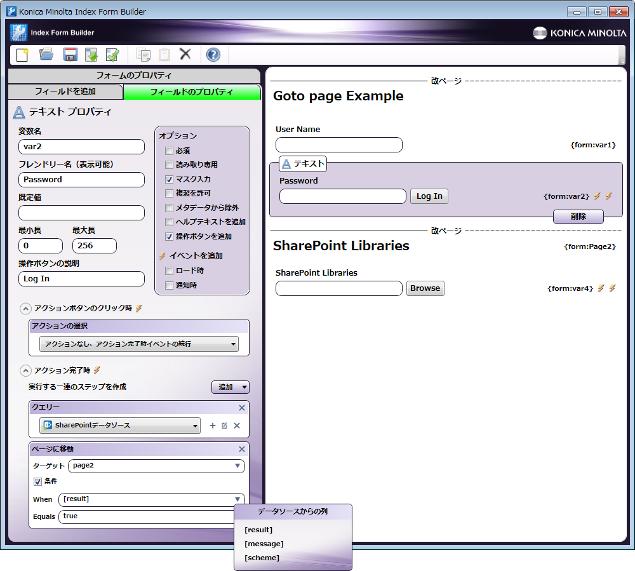Click the floppy disk with green checkmark icon
635x571 pixels.
point(112,55)
